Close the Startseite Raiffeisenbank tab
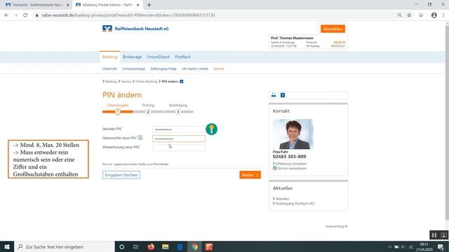 68,5
